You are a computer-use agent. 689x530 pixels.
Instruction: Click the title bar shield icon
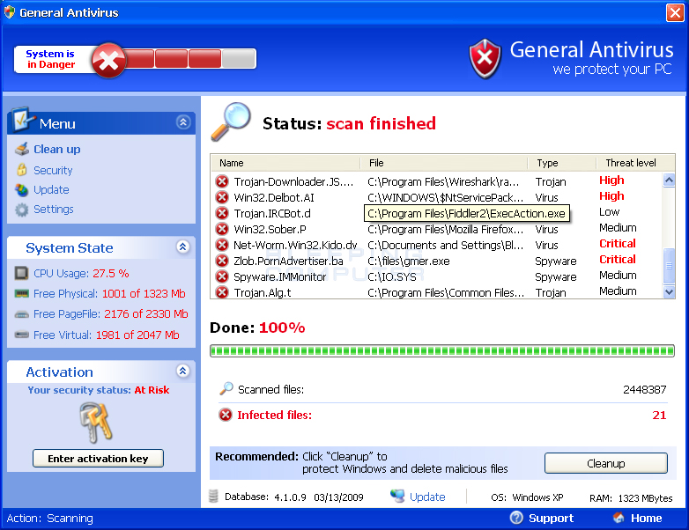[9, 12]
